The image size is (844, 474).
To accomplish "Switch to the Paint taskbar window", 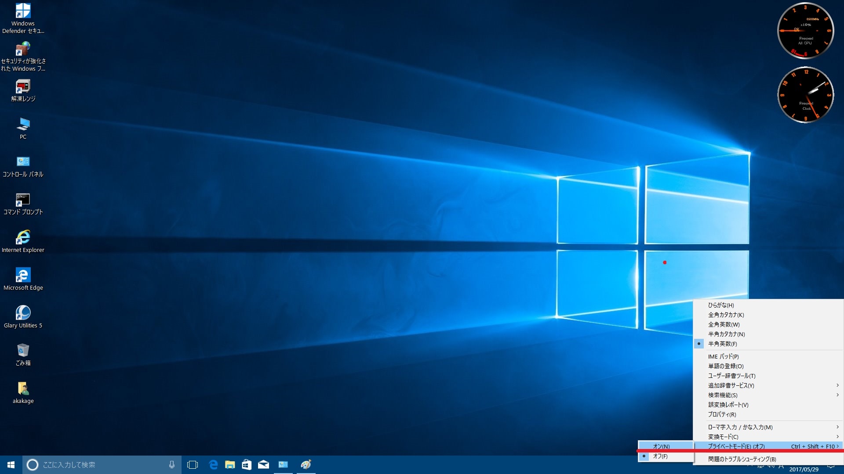I will coord(306,465).
